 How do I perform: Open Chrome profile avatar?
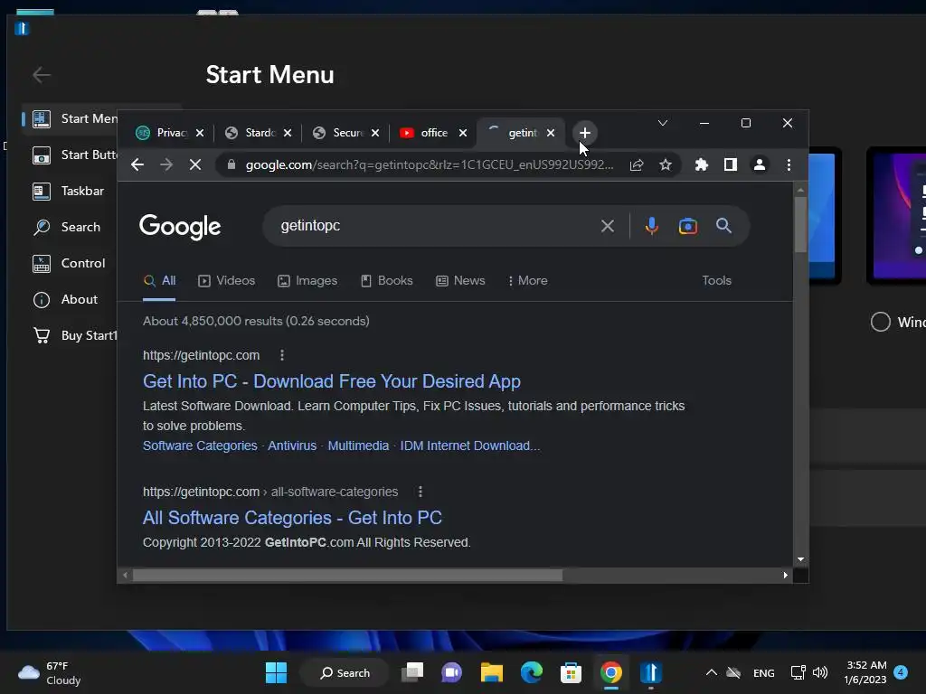[x=760, y=164]
